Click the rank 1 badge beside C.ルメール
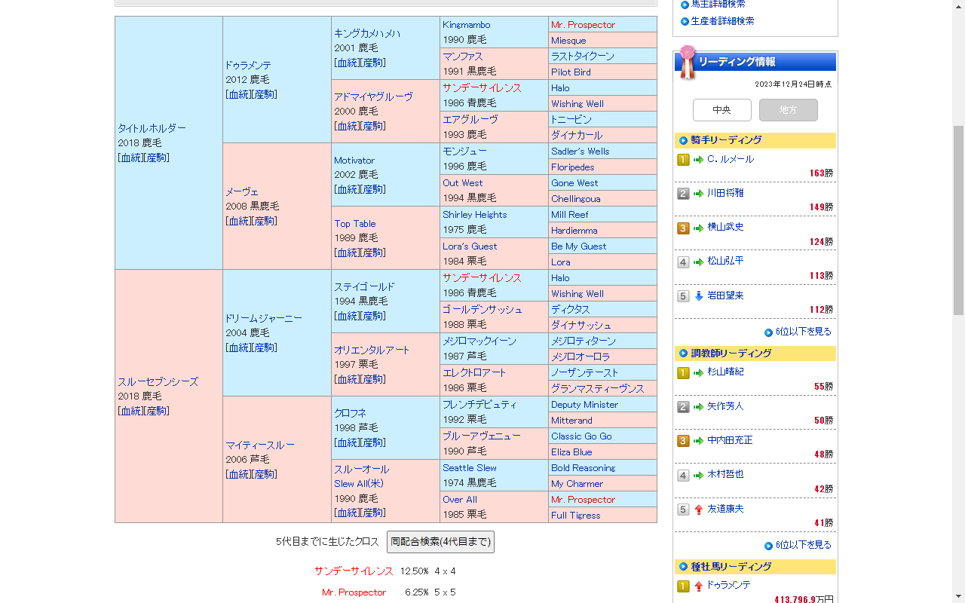This screenshot has width=965, height=603. 683,160
